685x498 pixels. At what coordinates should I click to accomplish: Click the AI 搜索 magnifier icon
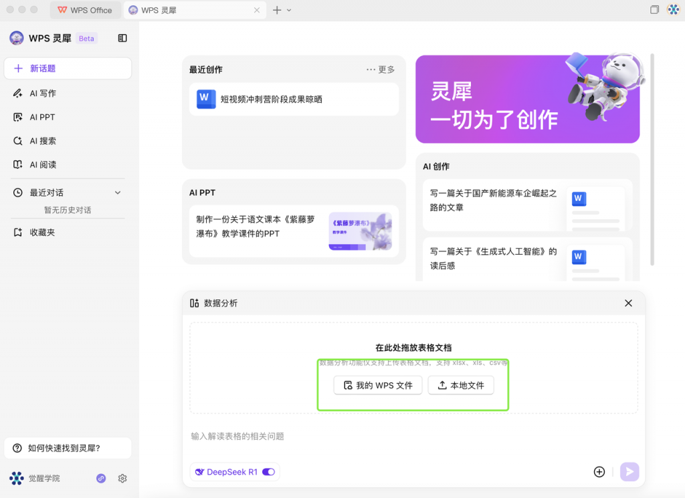pos(17,140)
